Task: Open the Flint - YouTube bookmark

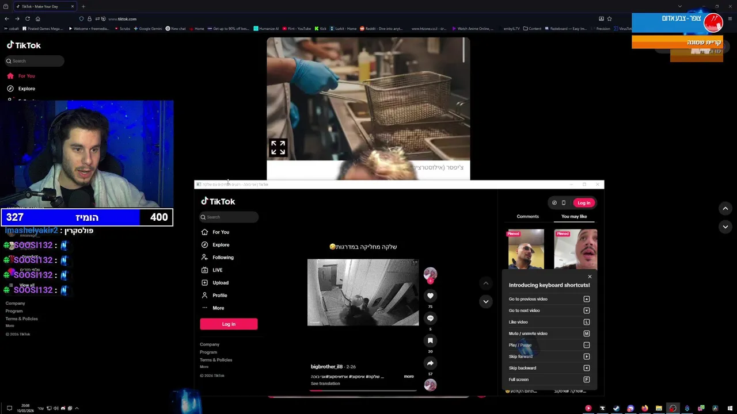Action: 297,29
